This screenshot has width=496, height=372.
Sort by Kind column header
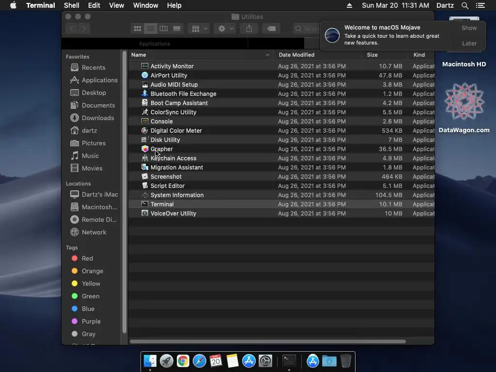pos(421,55)
